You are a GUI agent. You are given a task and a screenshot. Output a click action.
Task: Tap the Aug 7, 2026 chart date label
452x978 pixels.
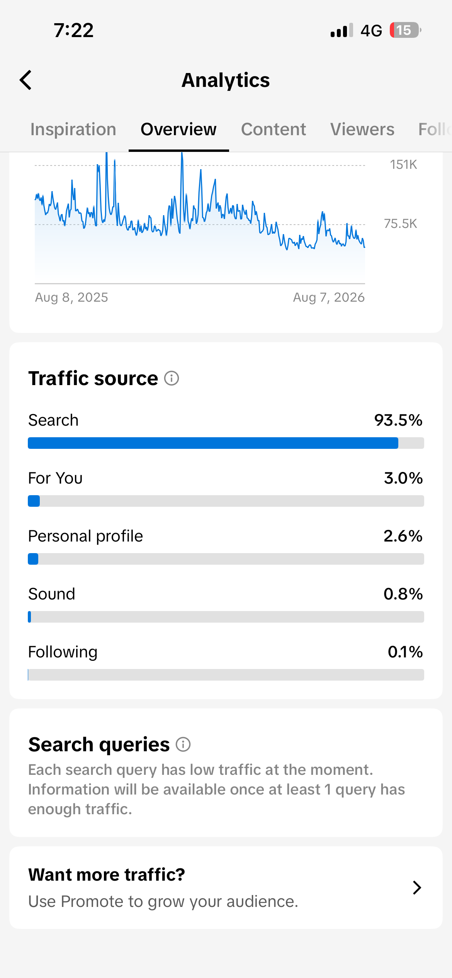pos(329,297)
